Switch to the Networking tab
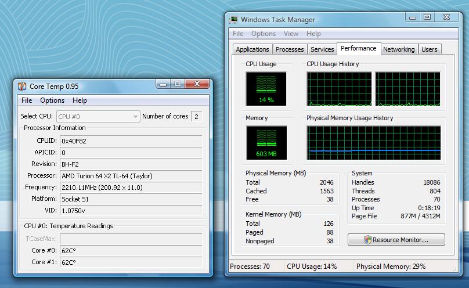The width and height of the screenshot is (469, 288). point(399,49)
